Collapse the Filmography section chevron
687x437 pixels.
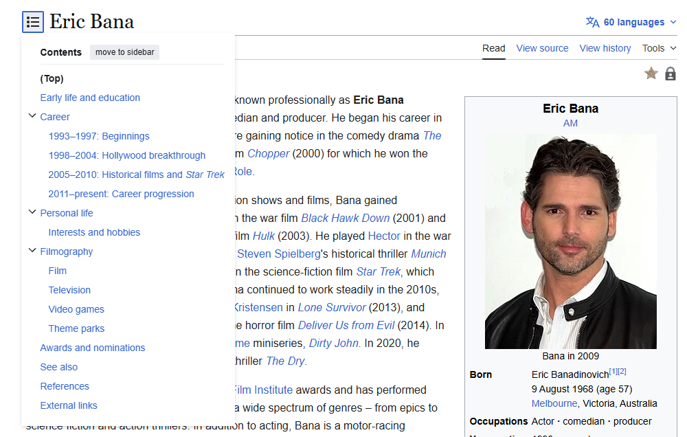tap(32, 251)
